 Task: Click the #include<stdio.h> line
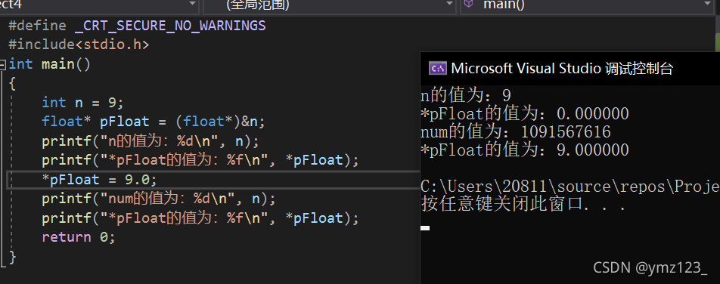pyautogui.click(x=79, y=45)
